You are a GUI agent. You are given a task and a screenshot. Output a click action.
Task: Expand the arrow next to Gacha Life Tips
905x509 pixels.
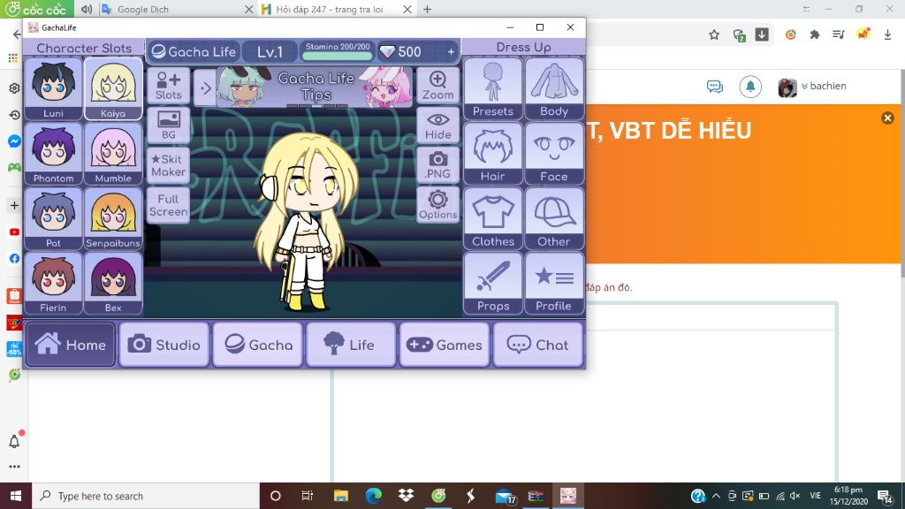point(205,87)
